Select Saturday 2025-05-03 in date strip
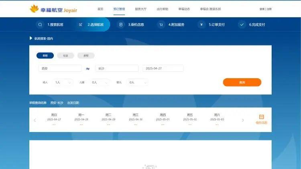 (217, 120)
